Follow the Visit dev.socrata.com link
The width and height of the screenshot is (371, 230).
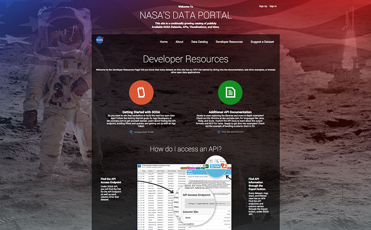[x=233, y=132]
